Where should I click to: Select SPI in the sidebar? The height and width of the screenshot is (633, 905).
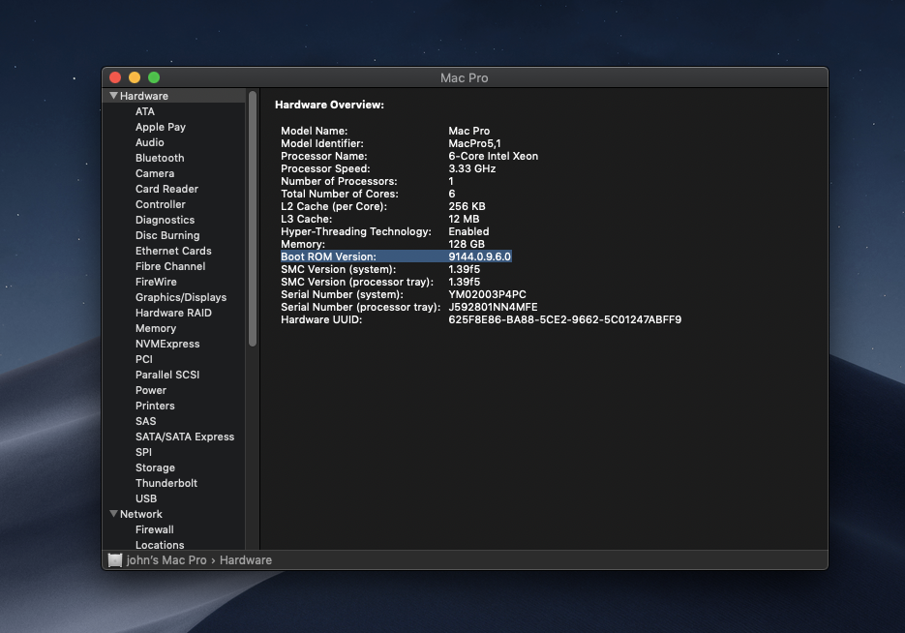(x=143, y=452)
